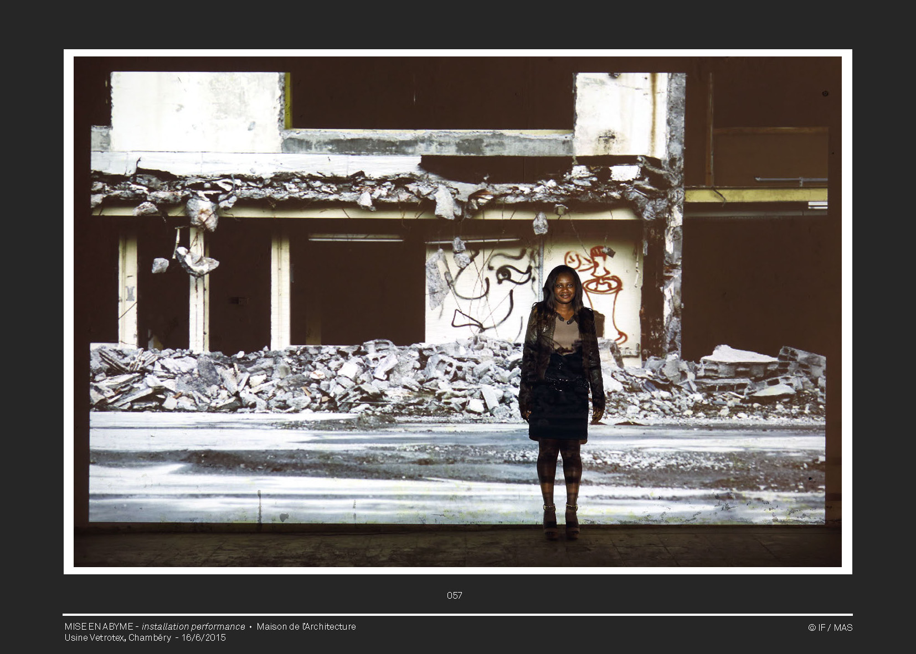
Task: Click the page number 057
Action: 454,595
